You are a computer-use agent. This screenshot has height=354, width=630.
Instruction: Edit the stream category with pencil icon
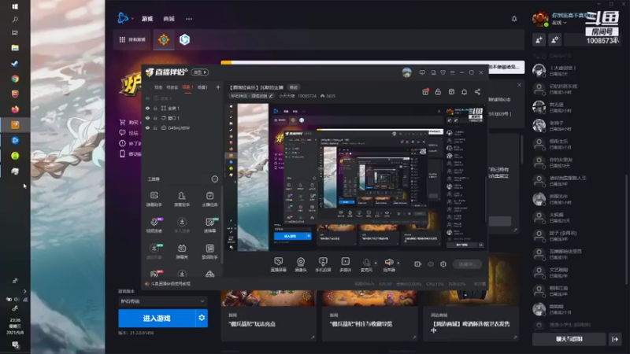[271, 96]
